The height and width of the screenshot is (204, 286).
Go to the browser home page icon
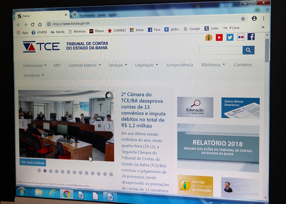click(x=40, y=24)
